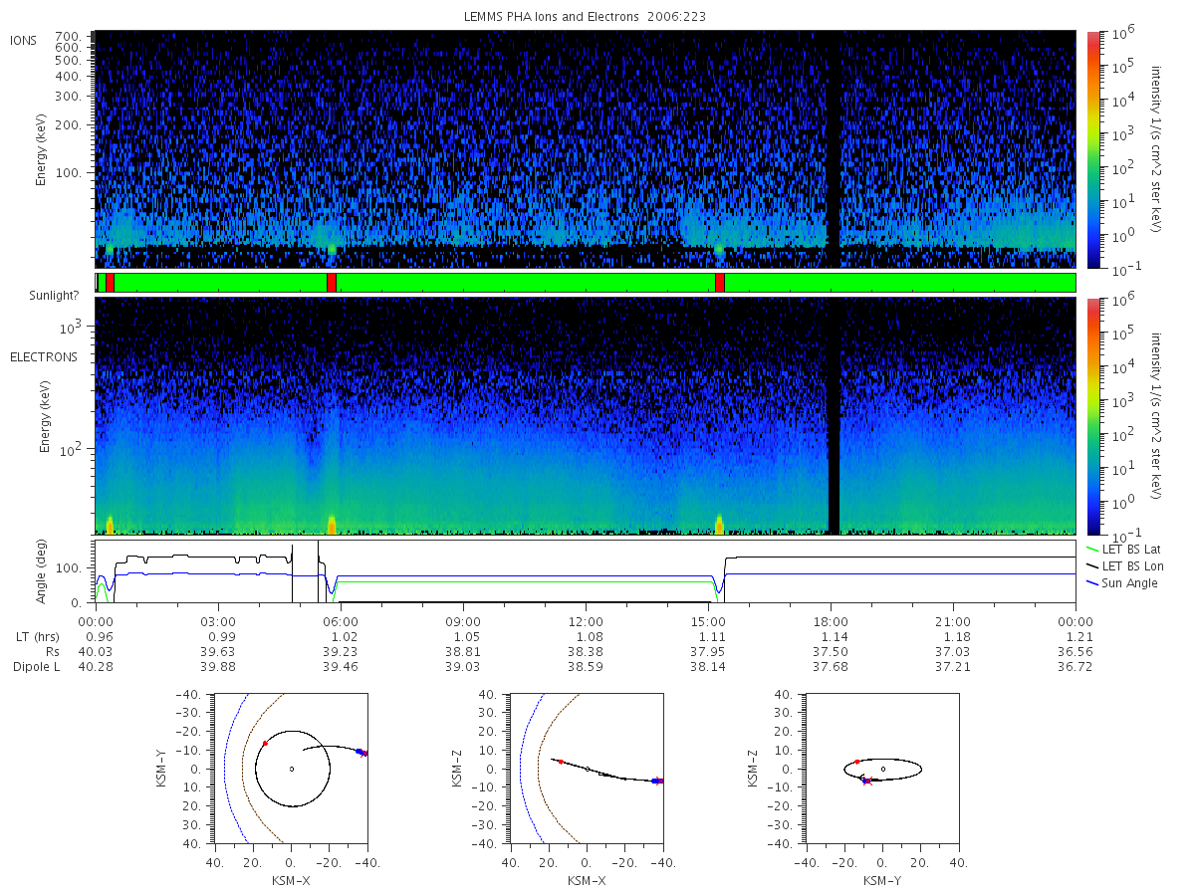Viewport: 1195px width, 896px height.
Task: Click the red sunlight flag near 06:00
Action: pyautogui.click(x=332, y=283)
